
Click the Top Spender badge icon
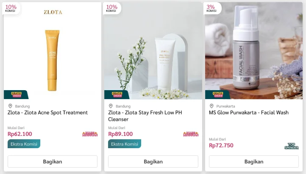292,146
